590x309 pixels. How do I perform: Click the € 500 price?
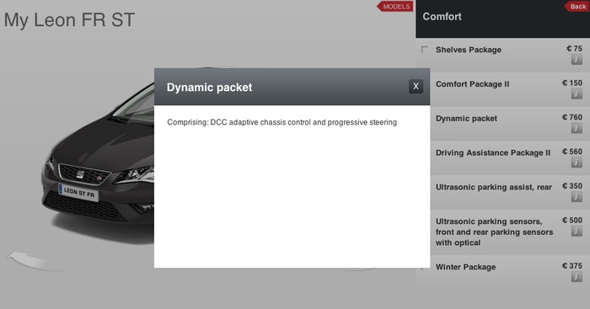[x=572, y=221]
